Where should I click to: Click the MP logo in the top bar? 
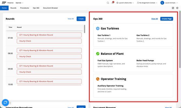tap(4, 3)
